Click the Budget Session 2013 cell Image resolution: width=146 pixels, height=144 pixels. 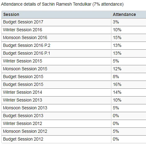[x=56, y=116]
